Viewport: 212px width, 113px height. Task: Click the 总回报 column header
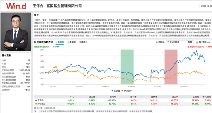[x=196, y=97]
